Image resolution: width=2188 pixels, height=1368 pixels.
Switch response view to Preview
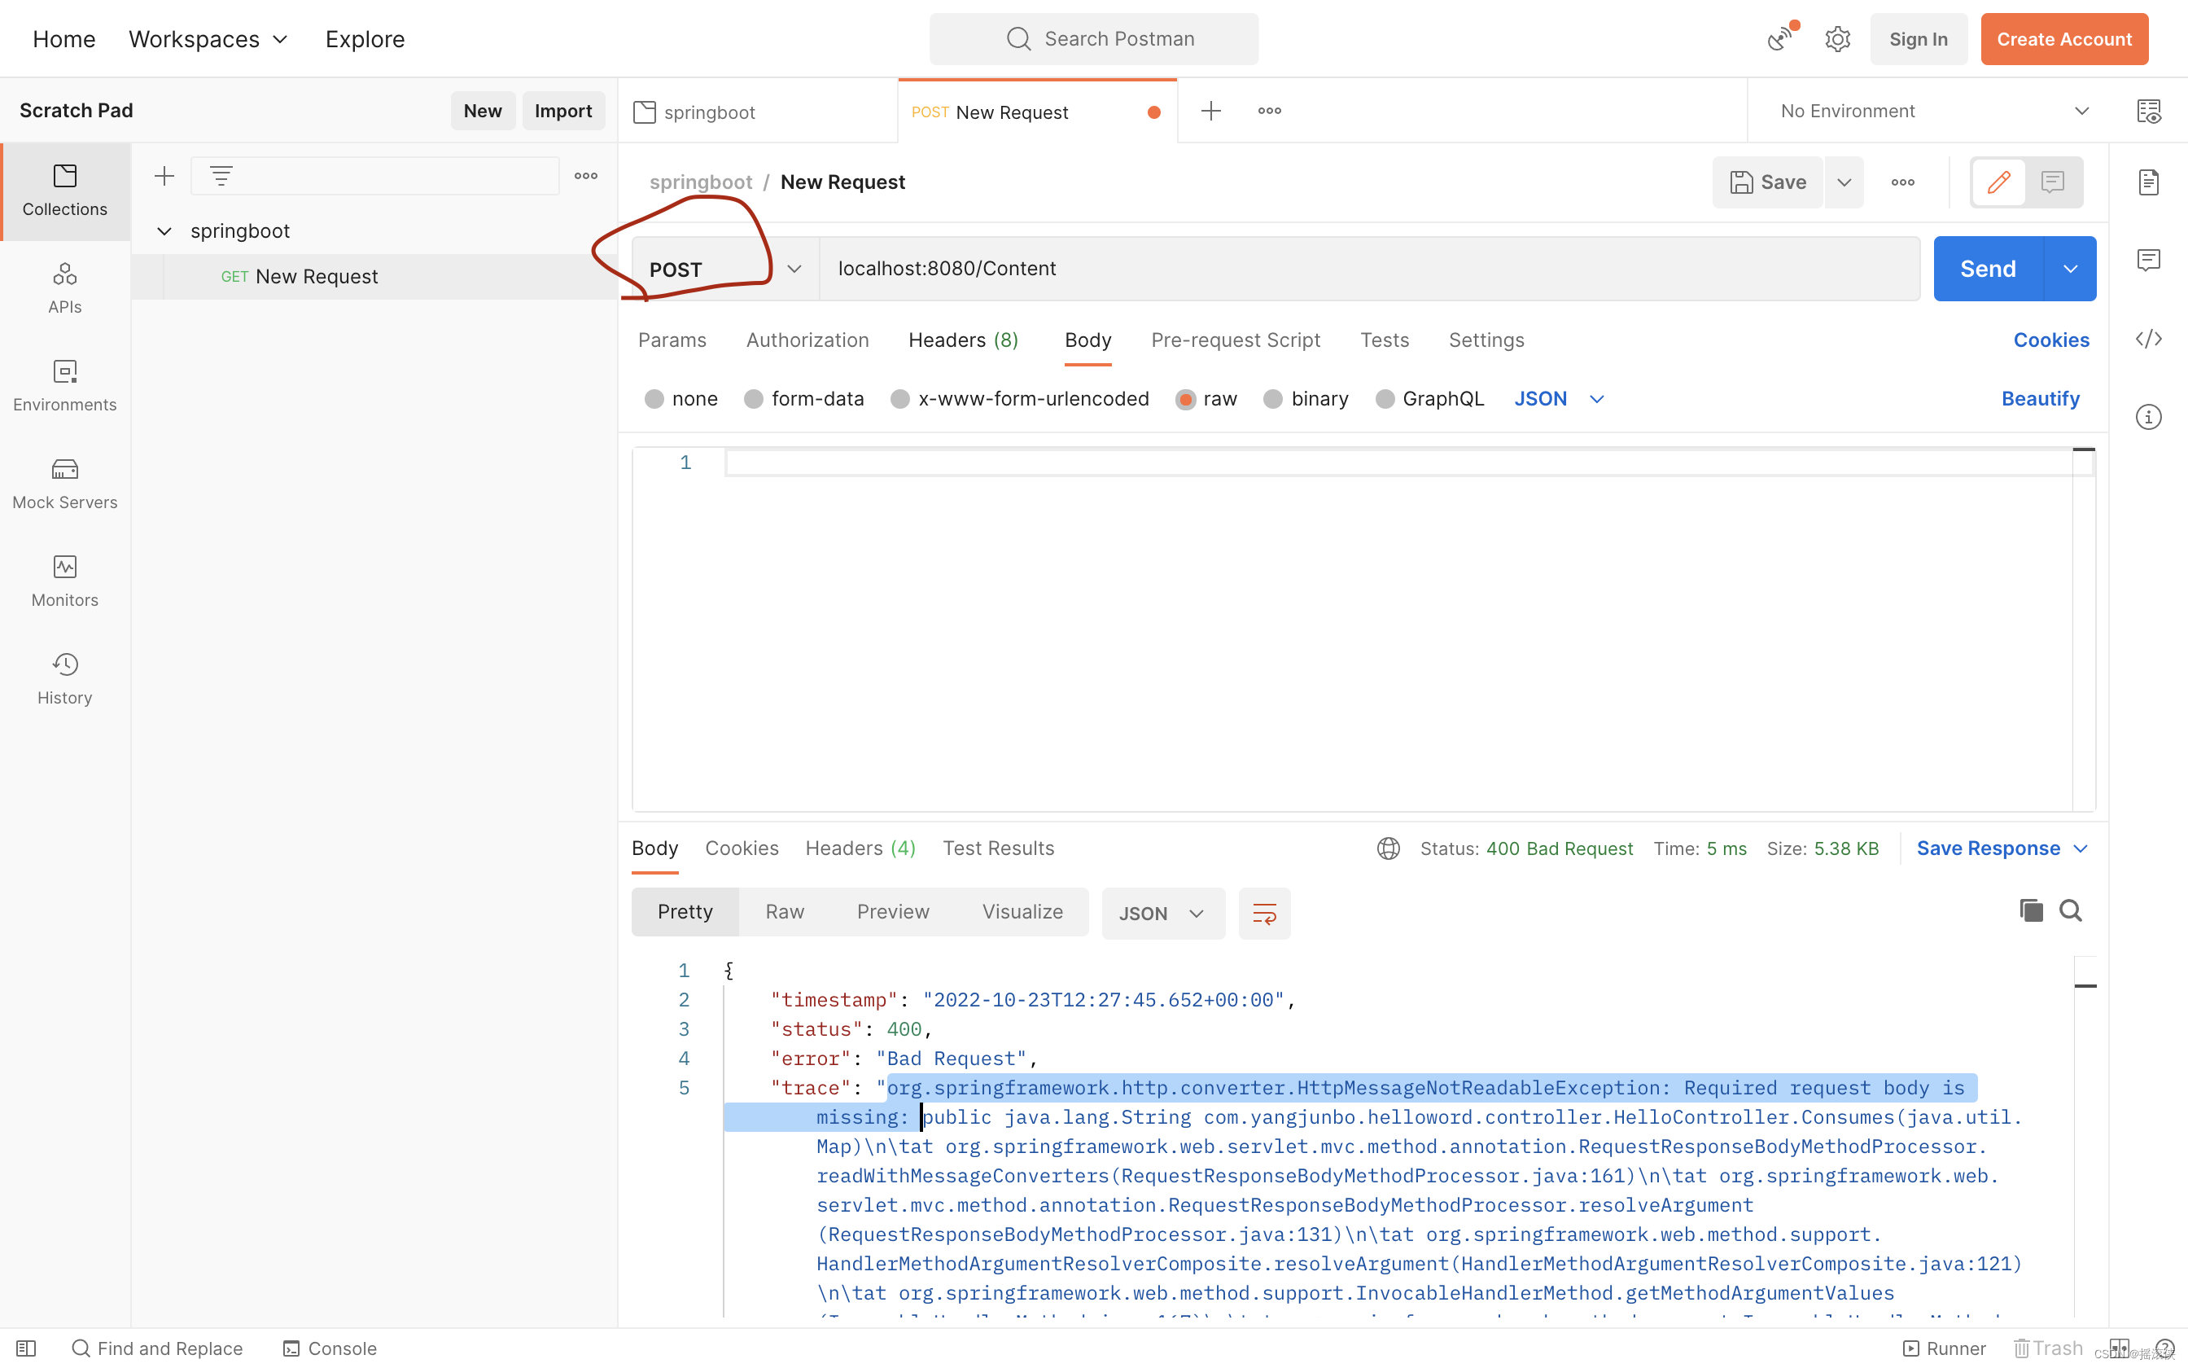[892, 912]
